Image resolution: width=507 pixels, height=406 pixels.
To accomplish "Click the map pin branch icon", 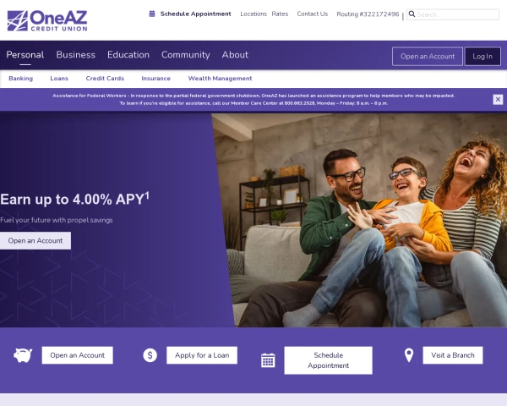I will tap(409, 355).
